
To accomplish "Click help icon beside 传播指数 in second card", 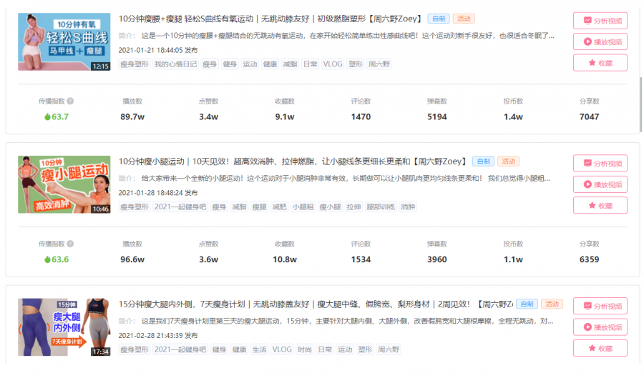I will (70, 244).
